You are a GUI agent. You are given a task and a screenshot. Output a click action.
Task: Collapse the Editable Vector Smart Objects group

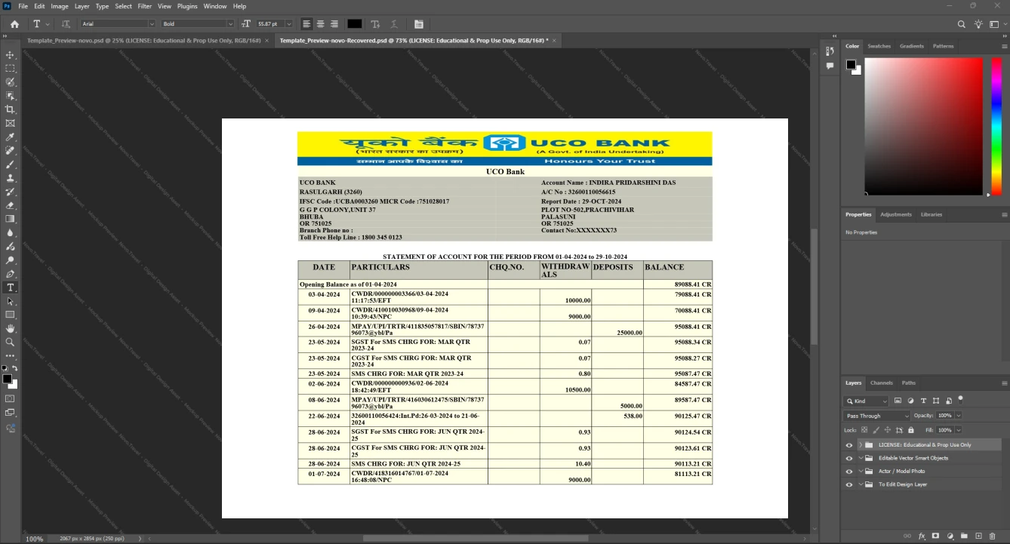coord(861,458)
